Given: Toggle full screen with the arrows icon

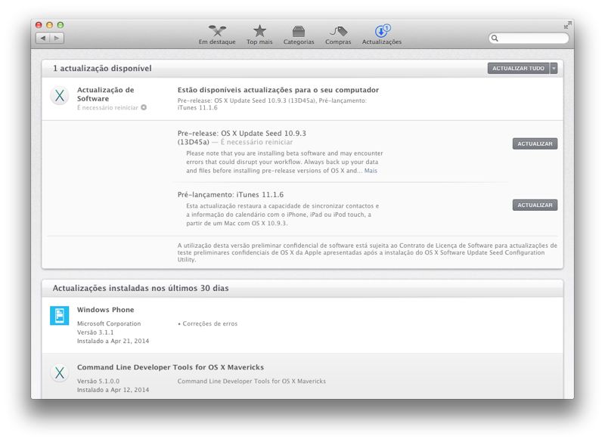Looking at the screenshot, I should click(567, 26).
